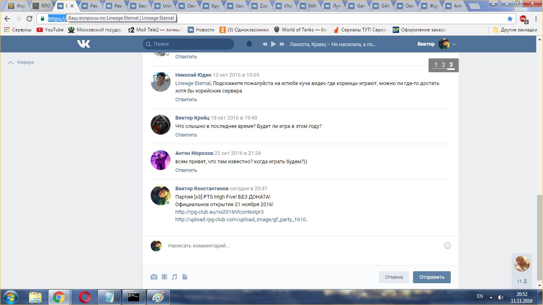The height and width of the screenshot is (305, 543).
Task: Reply to Антон Морозов's comment
Action: pyautogui.click(x=186, y=170)
